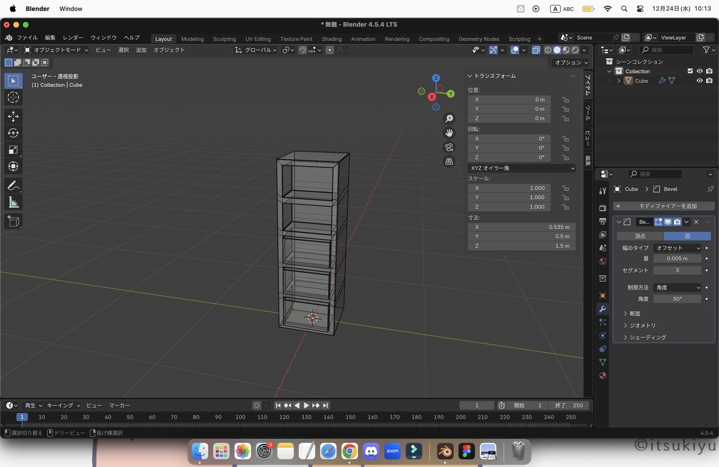Open the Object properties orange square tab

pyautogui.click(x=603, y=296)
